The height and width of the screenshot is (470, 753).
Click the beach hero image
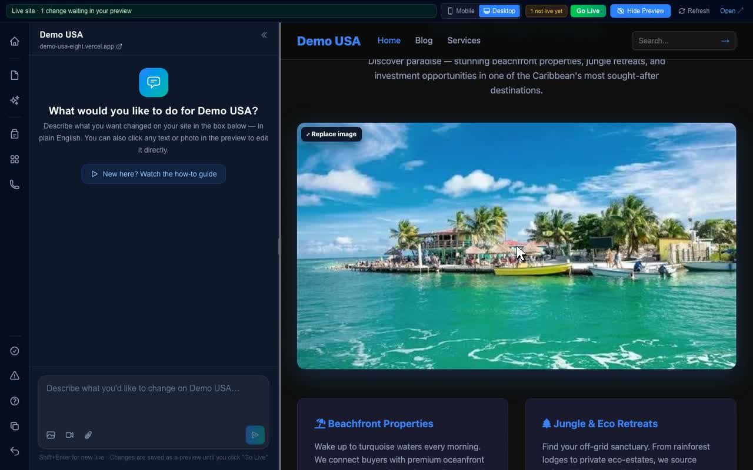(x=517, y=246)
